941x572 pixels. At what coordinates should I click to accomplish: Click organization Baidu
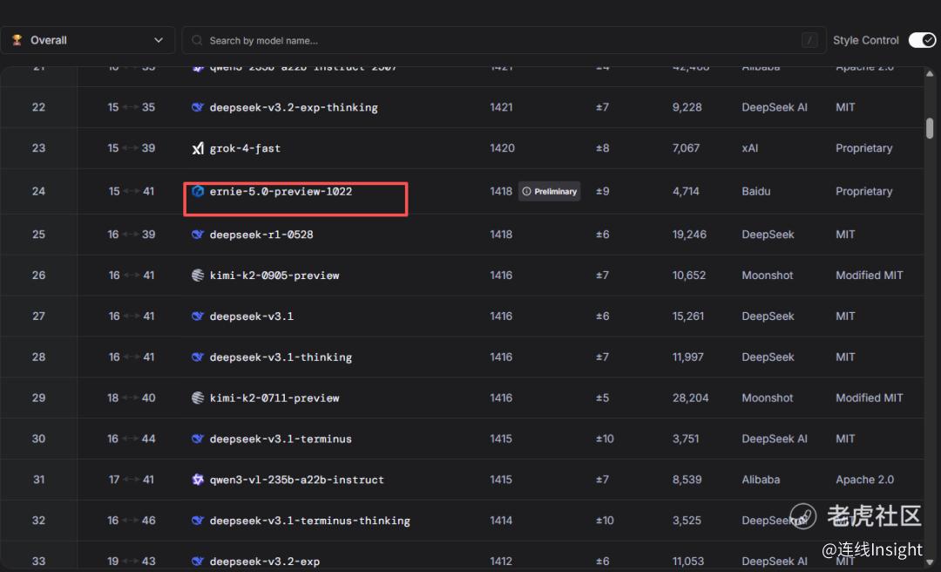tap(756, 191)
